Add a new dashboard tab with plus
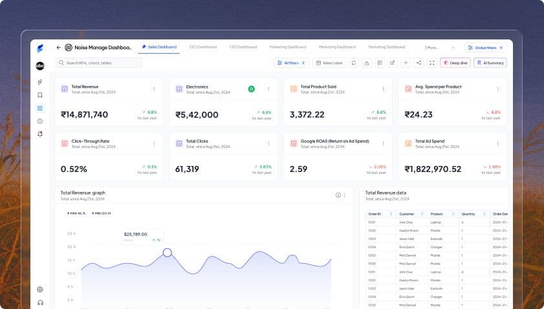Viewport: 544px width, 309px height. coord(453,47)
